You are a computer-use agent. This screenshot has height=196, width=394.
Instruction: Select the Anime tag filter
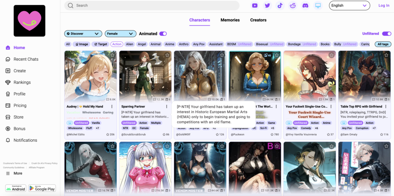point(170,44)
